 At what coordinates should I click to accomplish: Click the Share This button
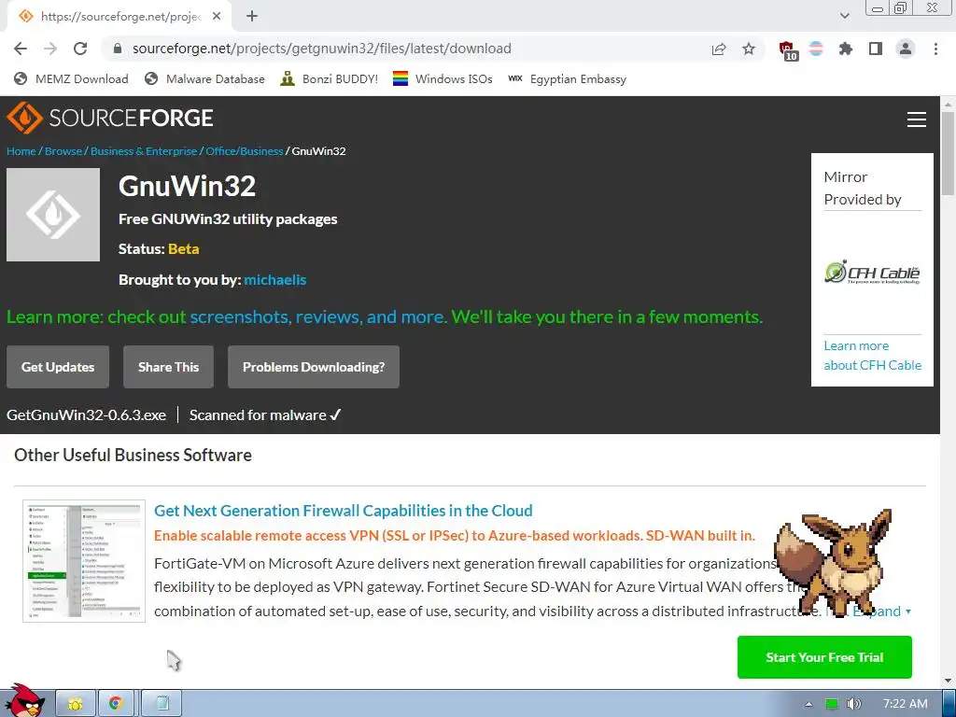pyautogui.click(x=168, y=367)
